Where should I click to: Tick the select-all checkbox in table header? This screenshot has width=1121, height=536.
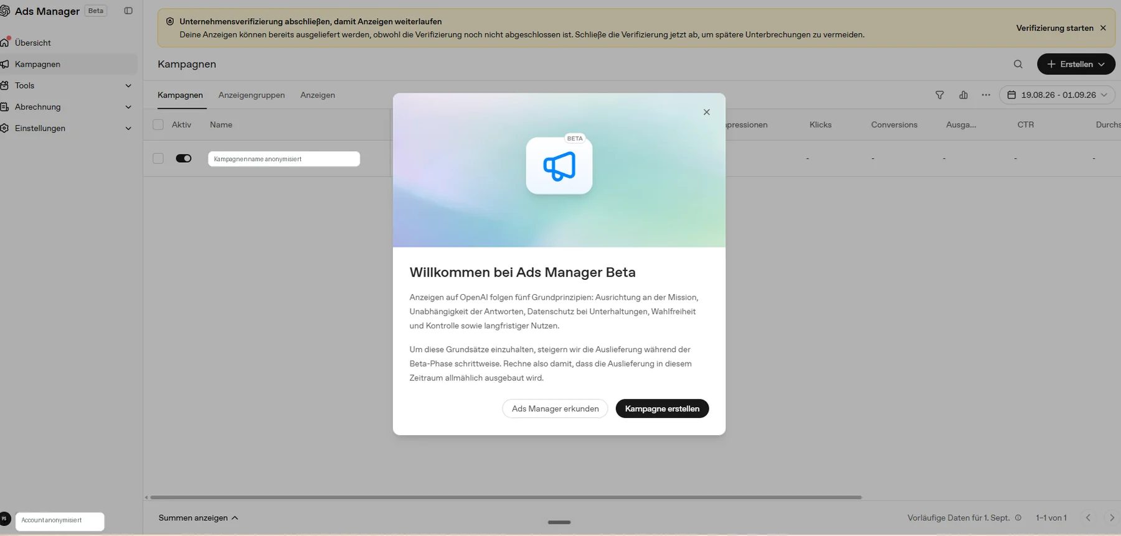(158, 124)
